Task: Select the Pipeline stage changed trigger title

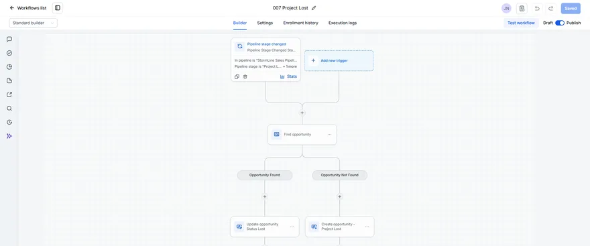Action: point(266,44)
